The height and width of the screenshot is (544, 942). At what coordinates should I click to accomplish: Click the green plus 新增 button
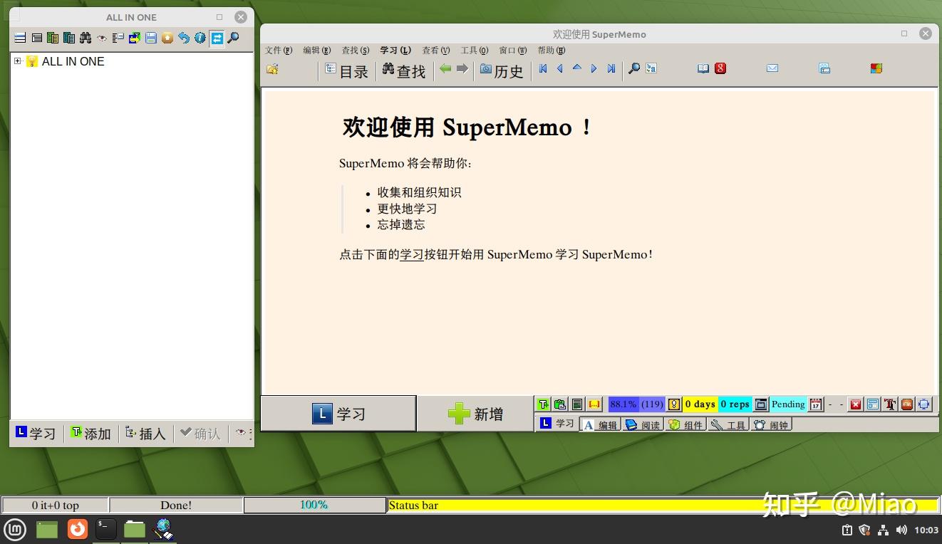475,414
